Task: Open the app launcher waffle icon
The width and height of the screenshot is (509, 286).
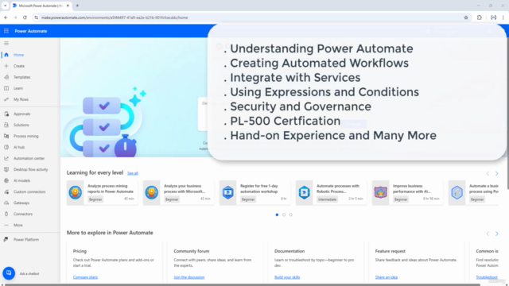Action: [x=6, y=31]
